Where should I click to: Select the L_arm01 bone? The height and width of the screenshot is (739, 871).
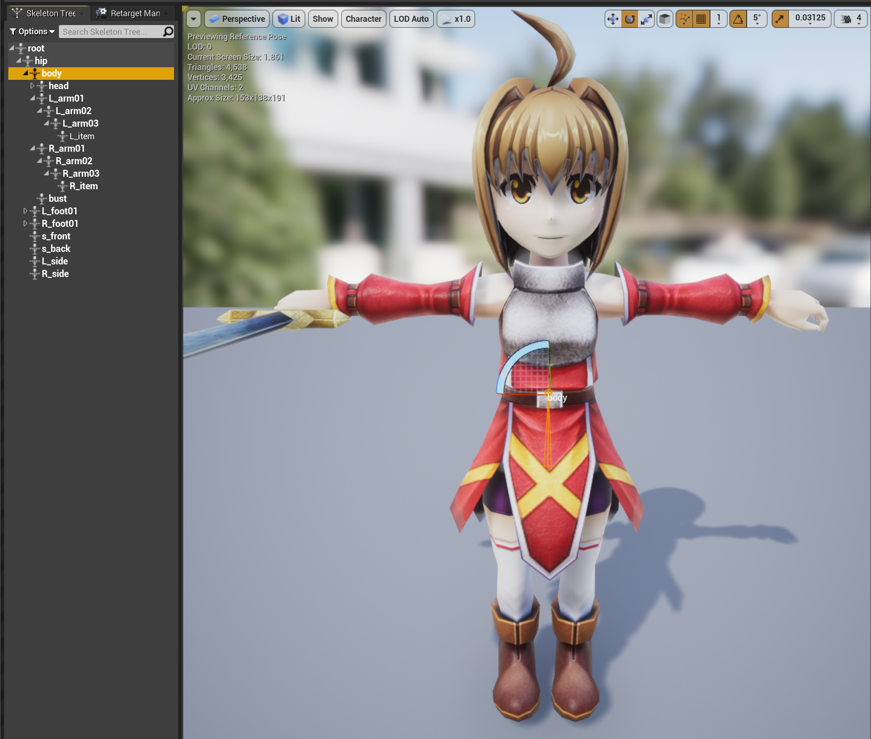tap(66, 98)
